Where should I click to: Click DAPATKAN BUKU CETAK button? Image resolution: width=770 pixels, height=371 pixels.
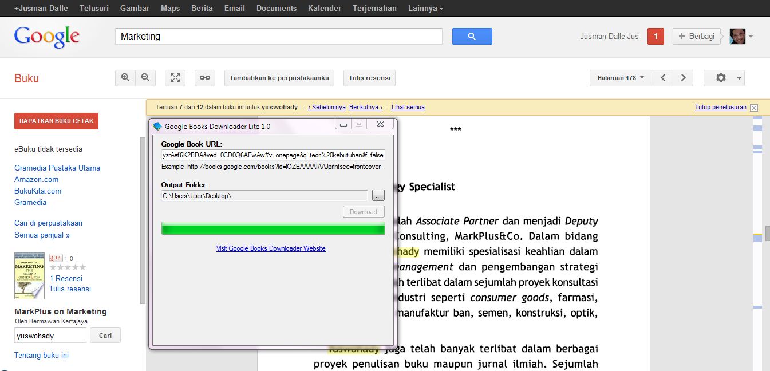tap(56, 121)
